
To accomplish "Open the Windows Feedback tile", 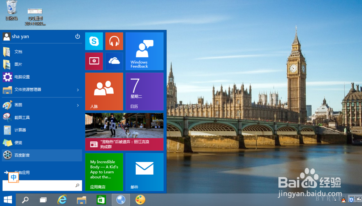I will coord(144,51).
